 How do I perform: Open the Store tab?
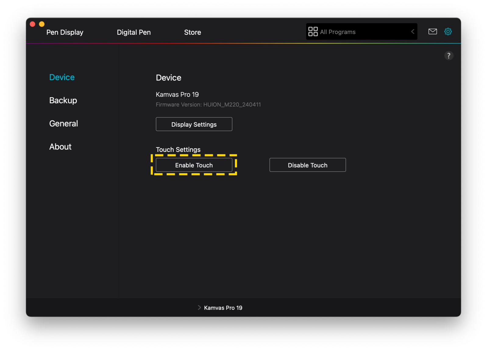[x=193, y=32]
